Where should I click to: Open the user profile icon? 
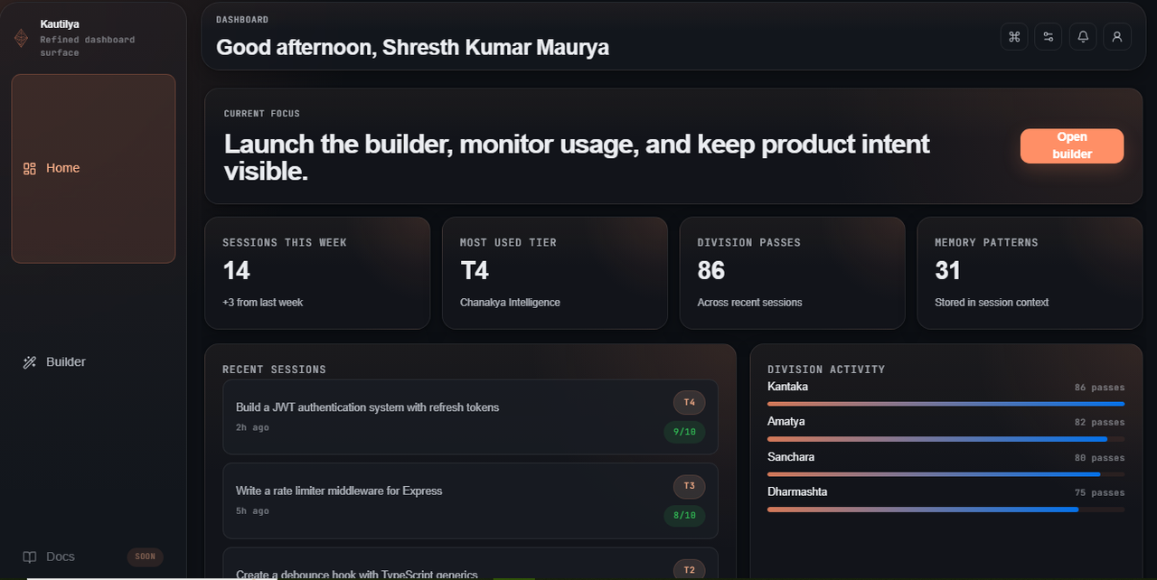tap(1117, 37)
